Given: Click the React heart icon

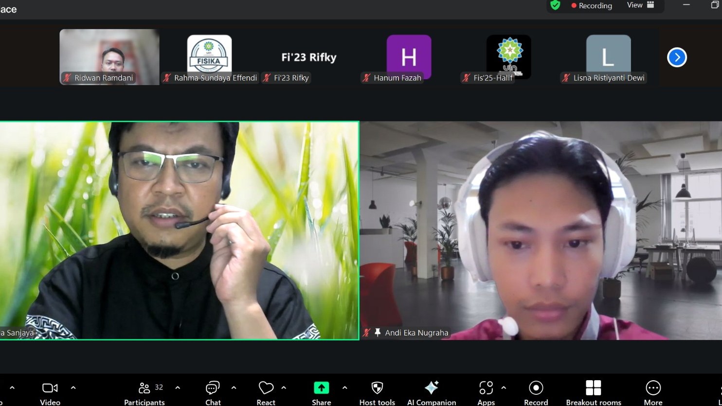Looking at the screenshot, I should (266, 388).
